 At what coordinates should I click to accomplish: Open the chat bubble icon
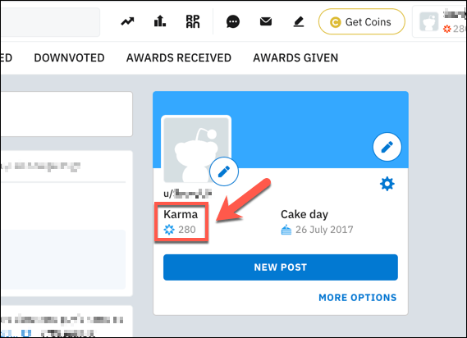233,21
